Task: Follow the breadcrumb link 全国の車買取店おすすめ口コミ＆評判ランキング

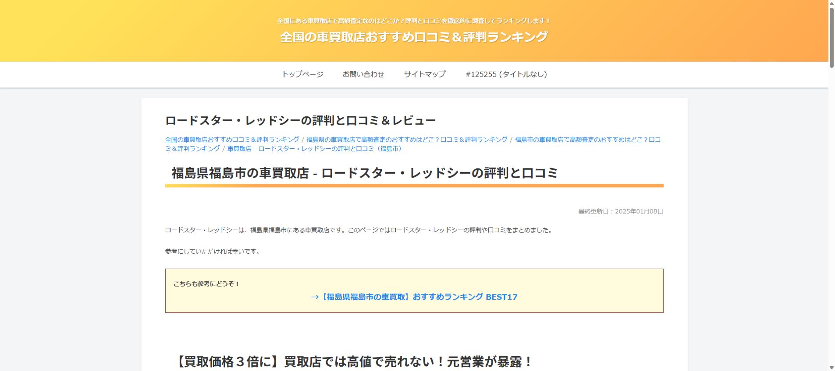Action: [232, 140]
